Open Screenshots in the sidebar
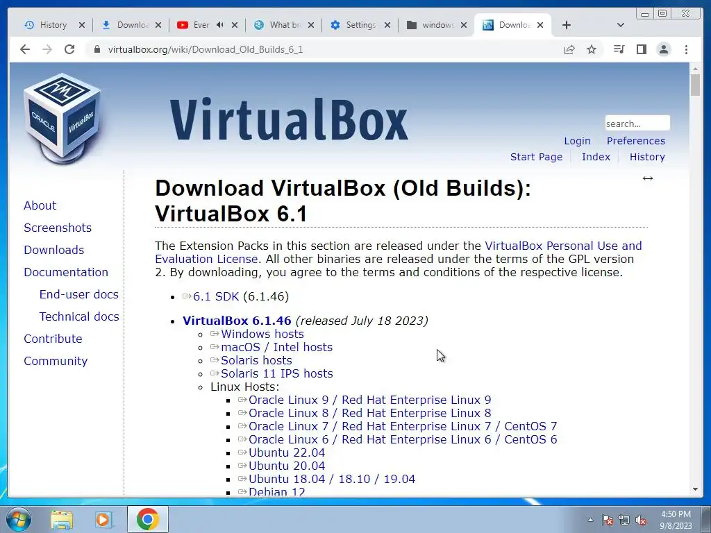 [x=58, y=228]
